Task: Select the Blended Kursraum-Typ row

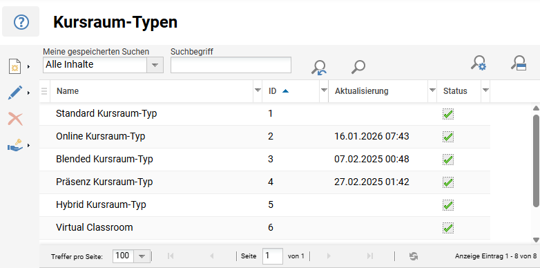Action: 264,160
